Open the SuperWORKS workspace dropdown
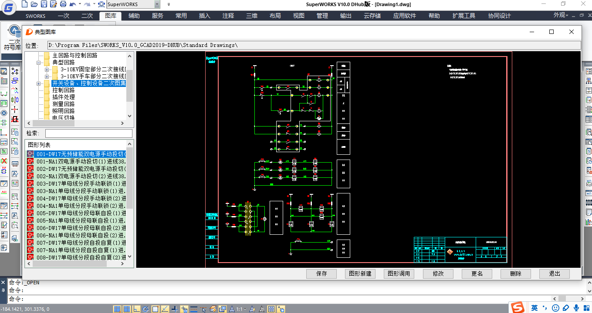Screen dimensions: 592x313 [x=157, y=4]
